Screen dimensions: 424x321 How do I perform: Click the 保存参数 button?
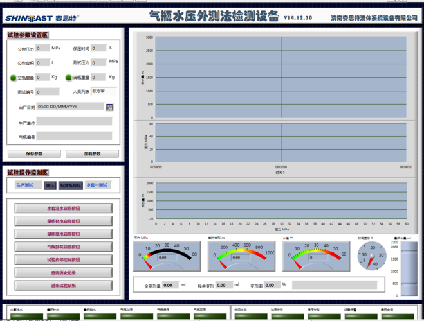click(34, 153)
